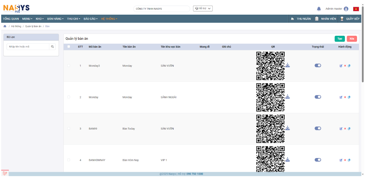This screenshot has height=177, width=366.
Task: Download QR code for table Monday3
Action: (288, 65)
